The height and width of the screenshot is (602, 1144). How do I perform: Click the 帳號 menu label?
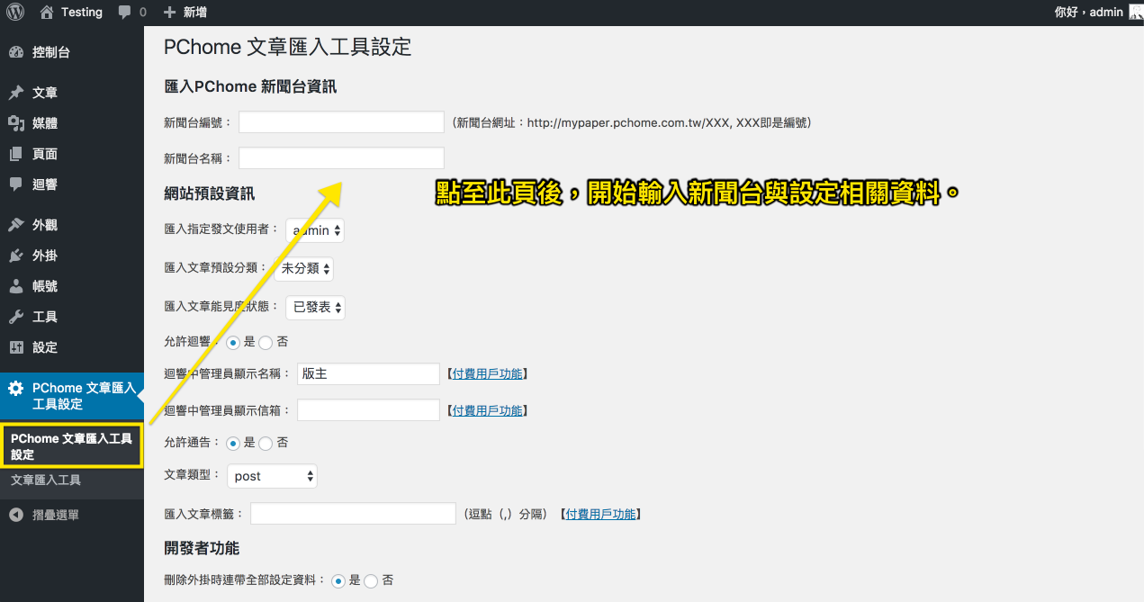(45, 286)
